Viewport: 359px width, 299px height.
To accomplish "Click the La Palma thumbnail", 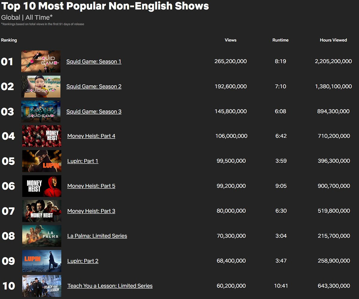I will [x=42, y=236].
